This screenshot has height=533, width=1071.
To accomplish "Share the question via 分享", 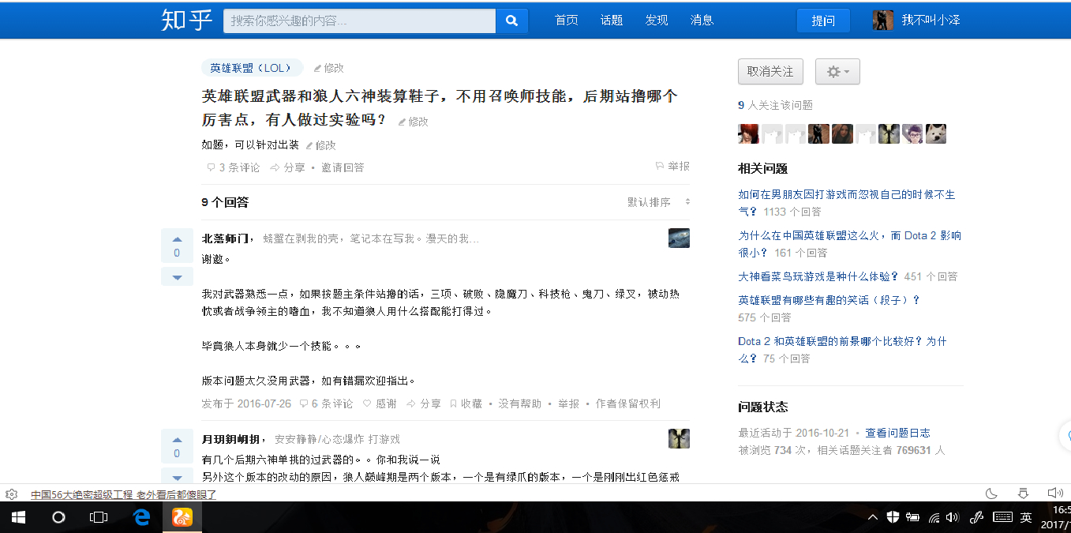I will tap(288, 167).
